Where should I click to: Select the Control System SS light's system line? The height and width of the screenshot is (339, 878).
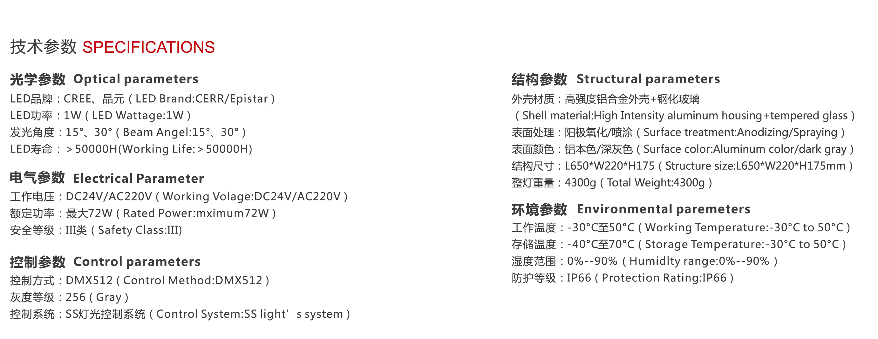coord(180,314)
